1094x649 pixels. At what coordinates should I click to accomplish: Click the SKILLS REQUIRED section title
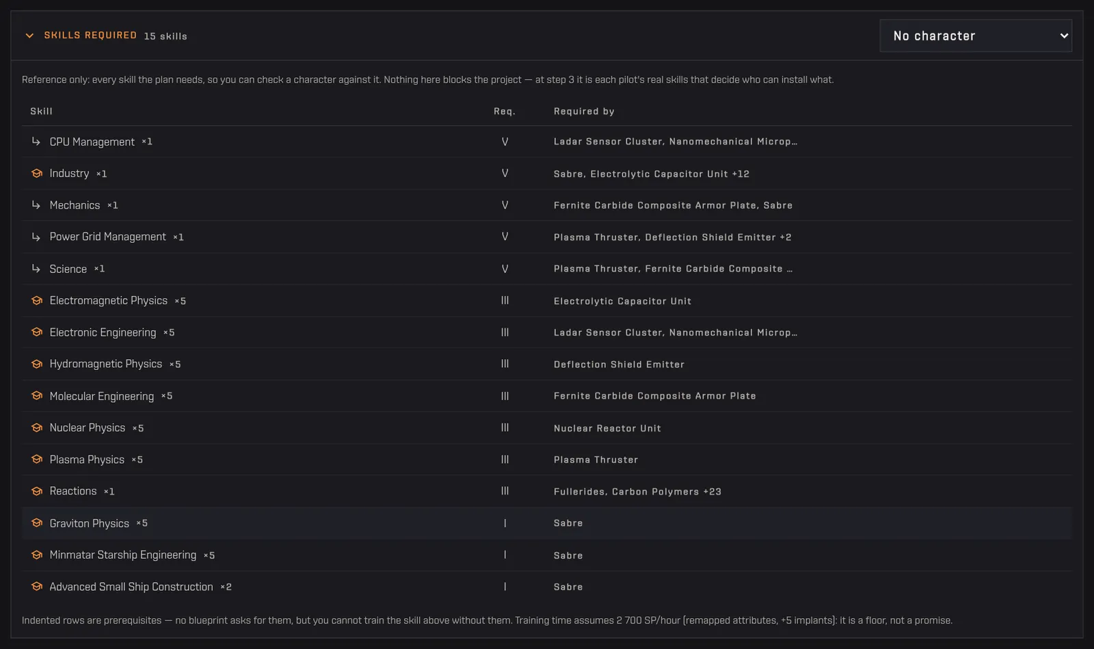90,36
